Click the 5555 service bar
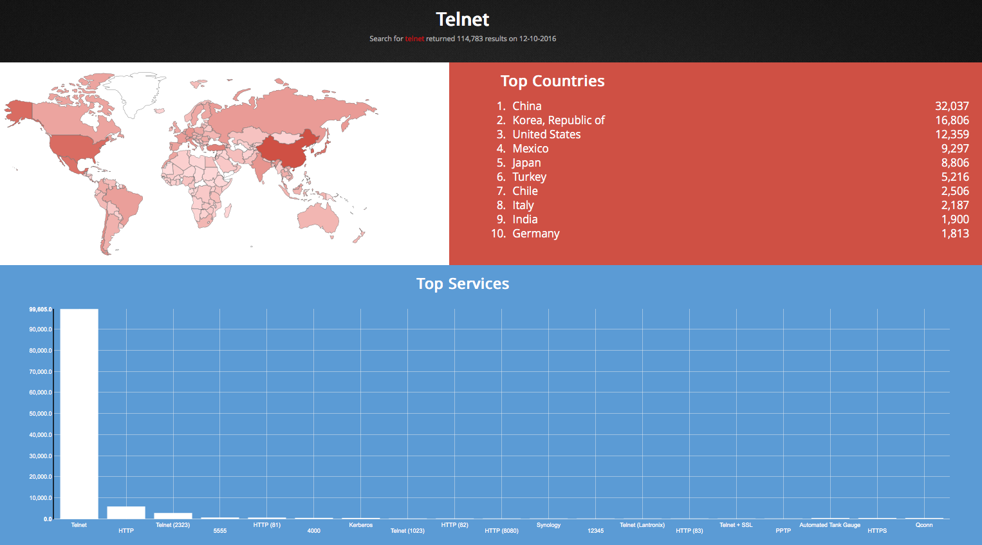This screenshot has width=982, height=545. tap(219, 517)
